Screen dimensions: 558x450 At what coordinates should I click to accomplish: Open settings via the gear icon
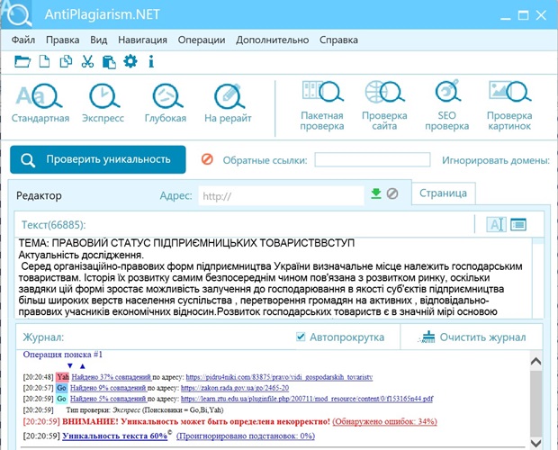coord(130,61)
